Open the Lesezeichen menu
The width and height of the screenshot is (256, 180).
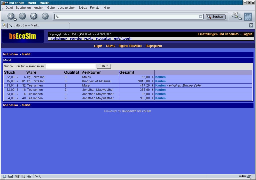click(x=66, y=8)
